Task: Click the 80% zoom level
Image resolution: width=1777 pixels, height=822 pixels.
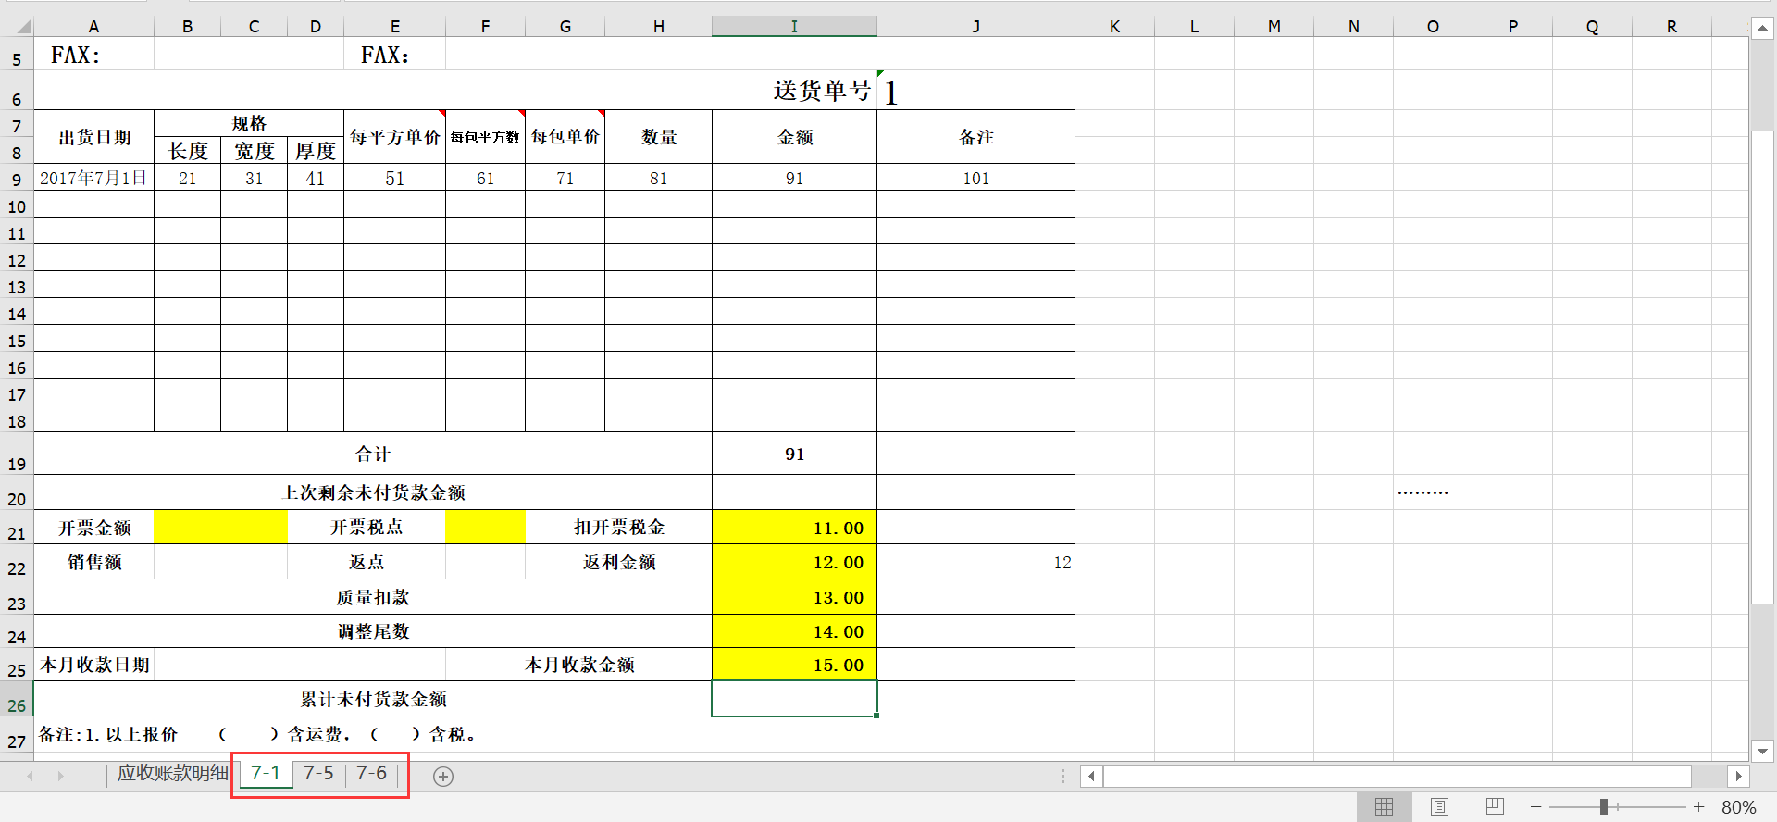Action: coord(1738,807)
